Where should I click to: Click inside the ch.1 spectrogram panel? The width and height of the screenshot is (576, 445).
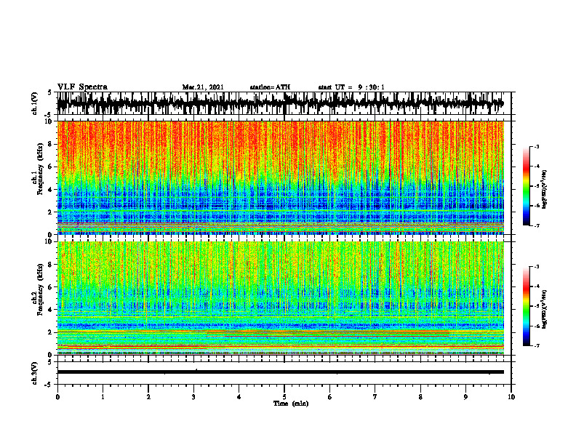pos(280,177)
